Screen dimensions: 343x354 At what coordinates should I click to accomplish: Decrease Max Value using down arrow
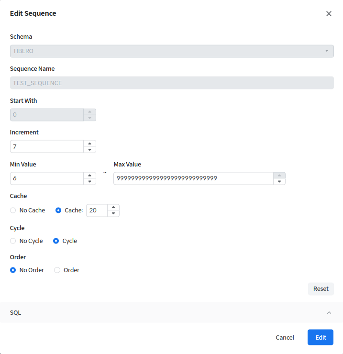(279, 182)
